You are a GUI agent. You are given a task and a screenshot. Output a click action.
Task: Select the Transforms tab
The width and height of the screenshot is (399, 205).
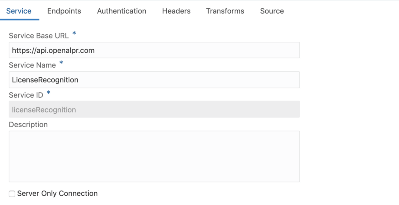225,11
